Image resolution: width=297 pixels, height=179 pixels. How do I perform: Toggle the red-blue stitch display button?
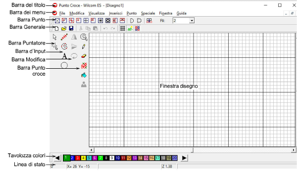(137, 28)
